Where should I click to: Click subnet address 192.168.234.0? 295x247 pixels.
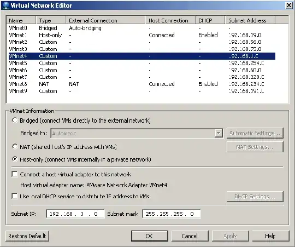coord(246,84)
